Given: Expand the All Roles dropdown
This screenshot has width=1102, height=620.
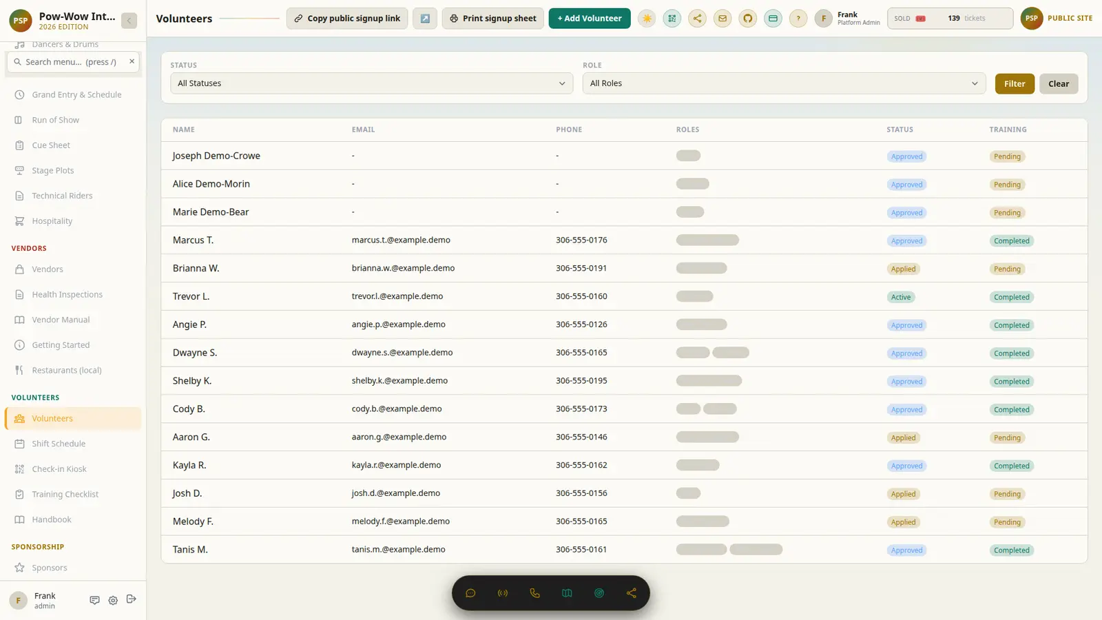Looking at the screenshot, I should point(784,83).
